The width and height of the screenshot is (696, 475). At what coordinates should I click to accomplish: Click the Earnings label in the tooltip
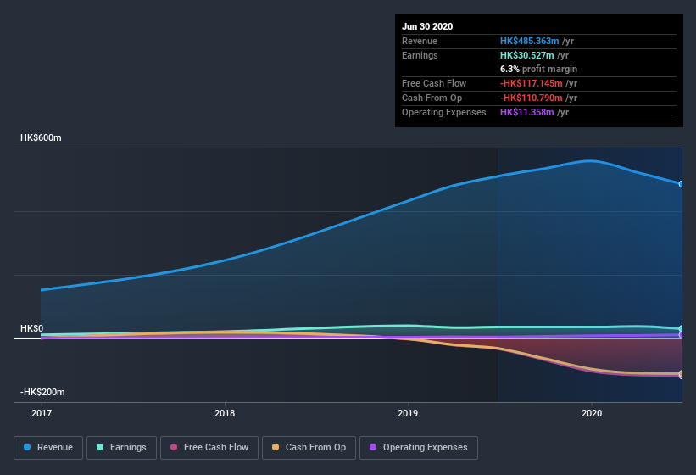(x=420, y=55)
